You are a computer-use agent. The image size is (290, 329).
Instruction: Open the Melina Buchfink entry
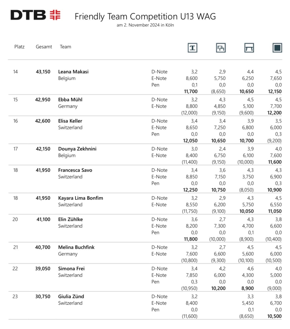[x=76, y=247]
